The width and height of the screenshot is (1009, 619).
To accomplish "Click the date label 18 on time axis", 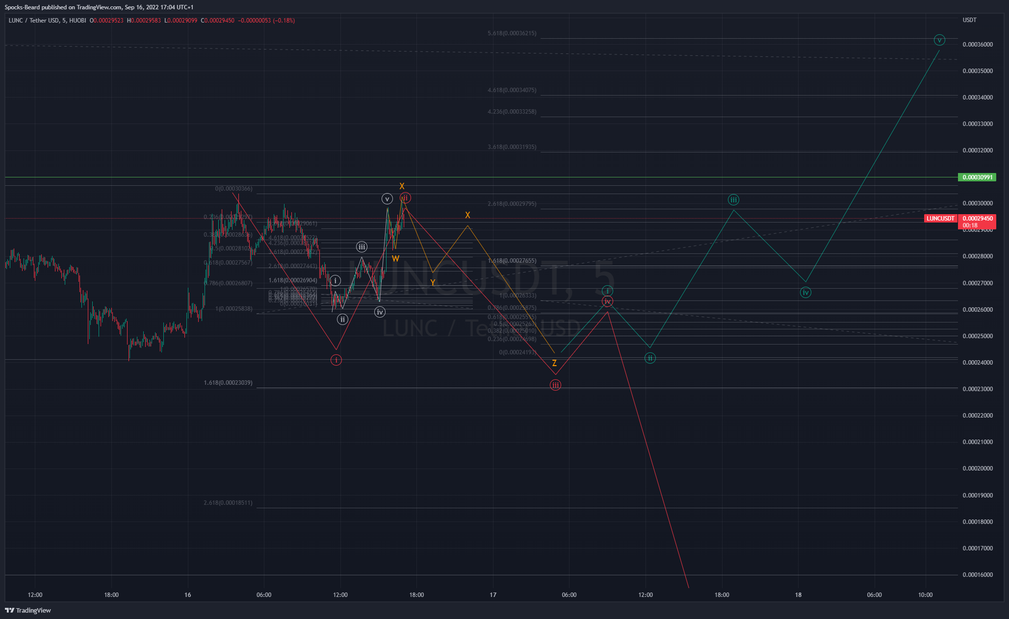I will [798, 595].
